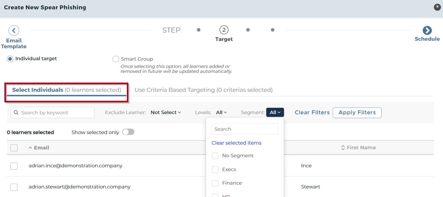Toggle Show selected only switch
This screenshot has height=197, width=443.
[128, 132]
